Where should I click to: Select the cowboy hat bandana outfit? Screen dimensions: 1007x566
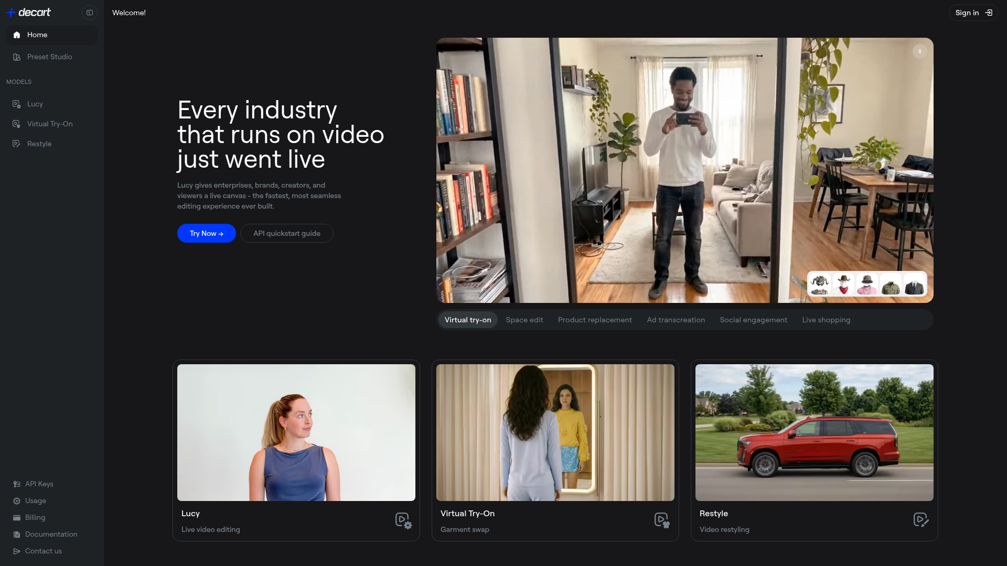pos(843,284)
